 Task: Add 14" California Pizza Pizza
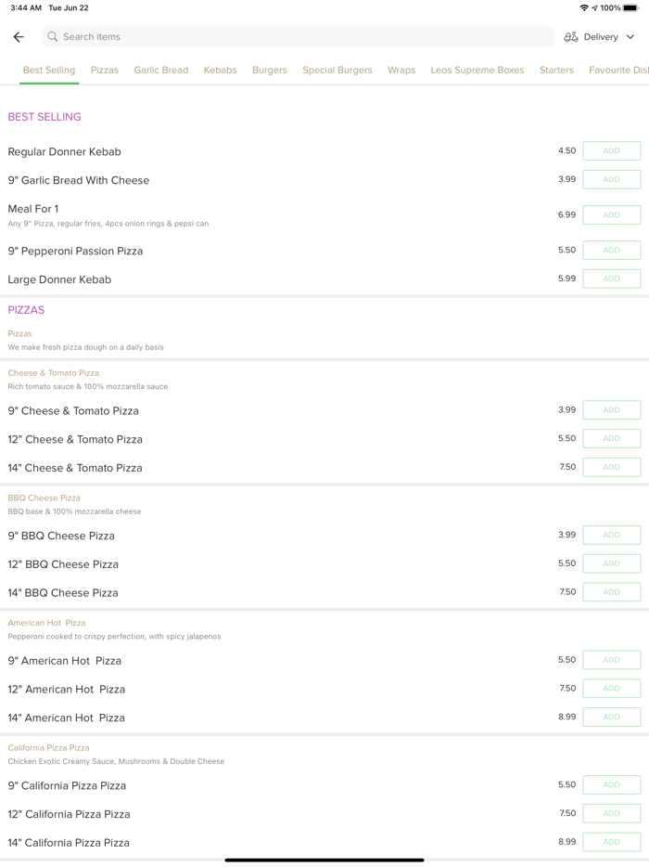click(611, 842)
